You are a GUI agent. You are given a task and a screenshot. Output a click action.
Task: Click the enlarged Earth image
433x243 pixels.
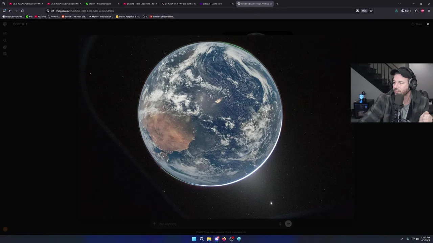[x=216, y=127]
